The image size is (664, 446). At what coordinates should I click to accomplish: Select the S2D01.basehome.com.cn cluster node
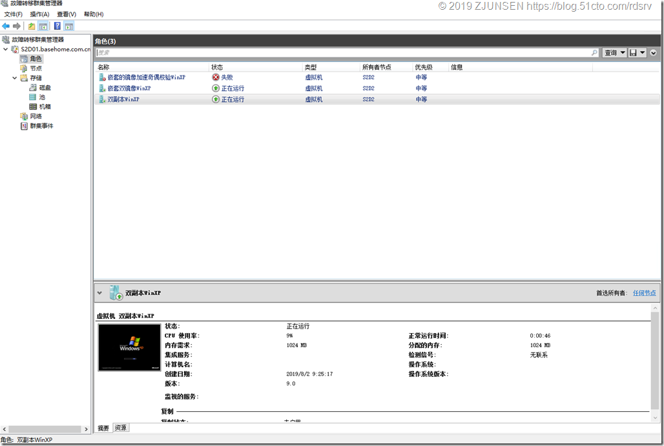point(56,49)
